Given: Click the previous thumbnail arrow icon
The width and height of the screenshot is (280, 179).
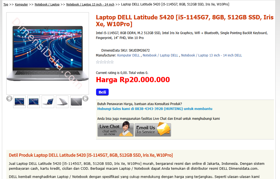Looking at the screenshot, I should coord(9,99).
